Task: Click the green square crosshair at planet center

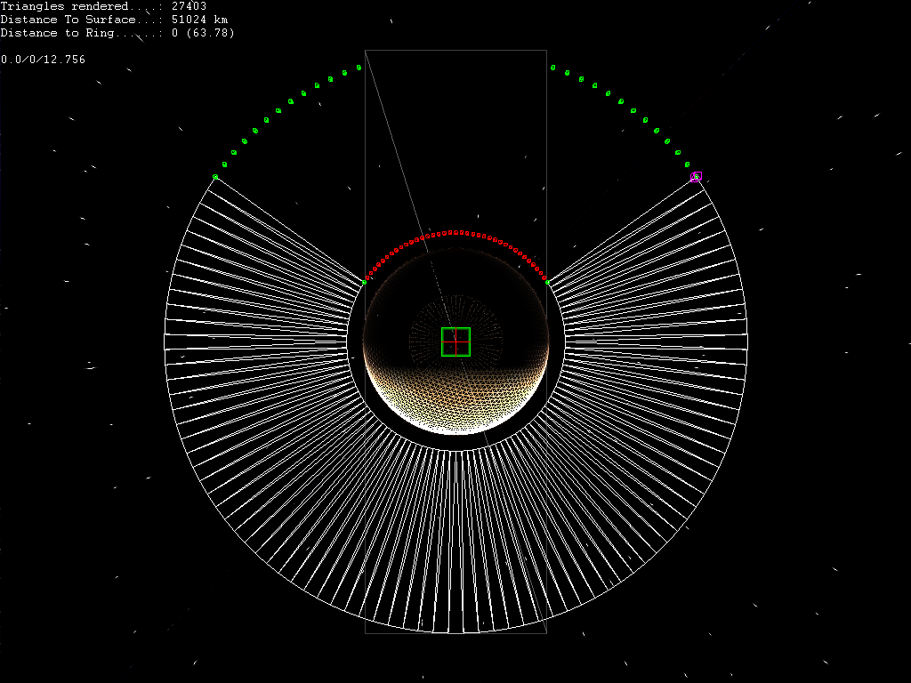Action: click(455, 341)
